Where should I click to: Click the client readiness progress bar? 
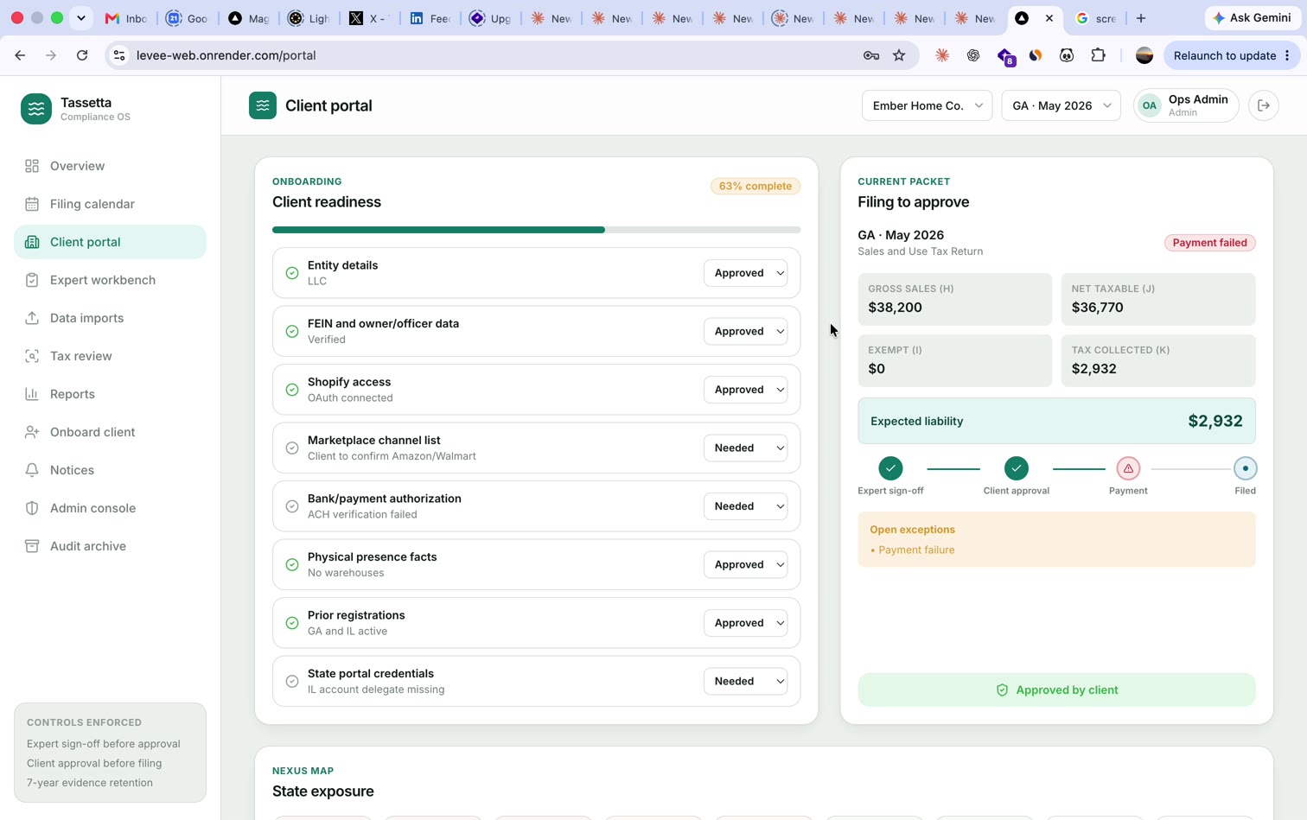click(536, 230)
